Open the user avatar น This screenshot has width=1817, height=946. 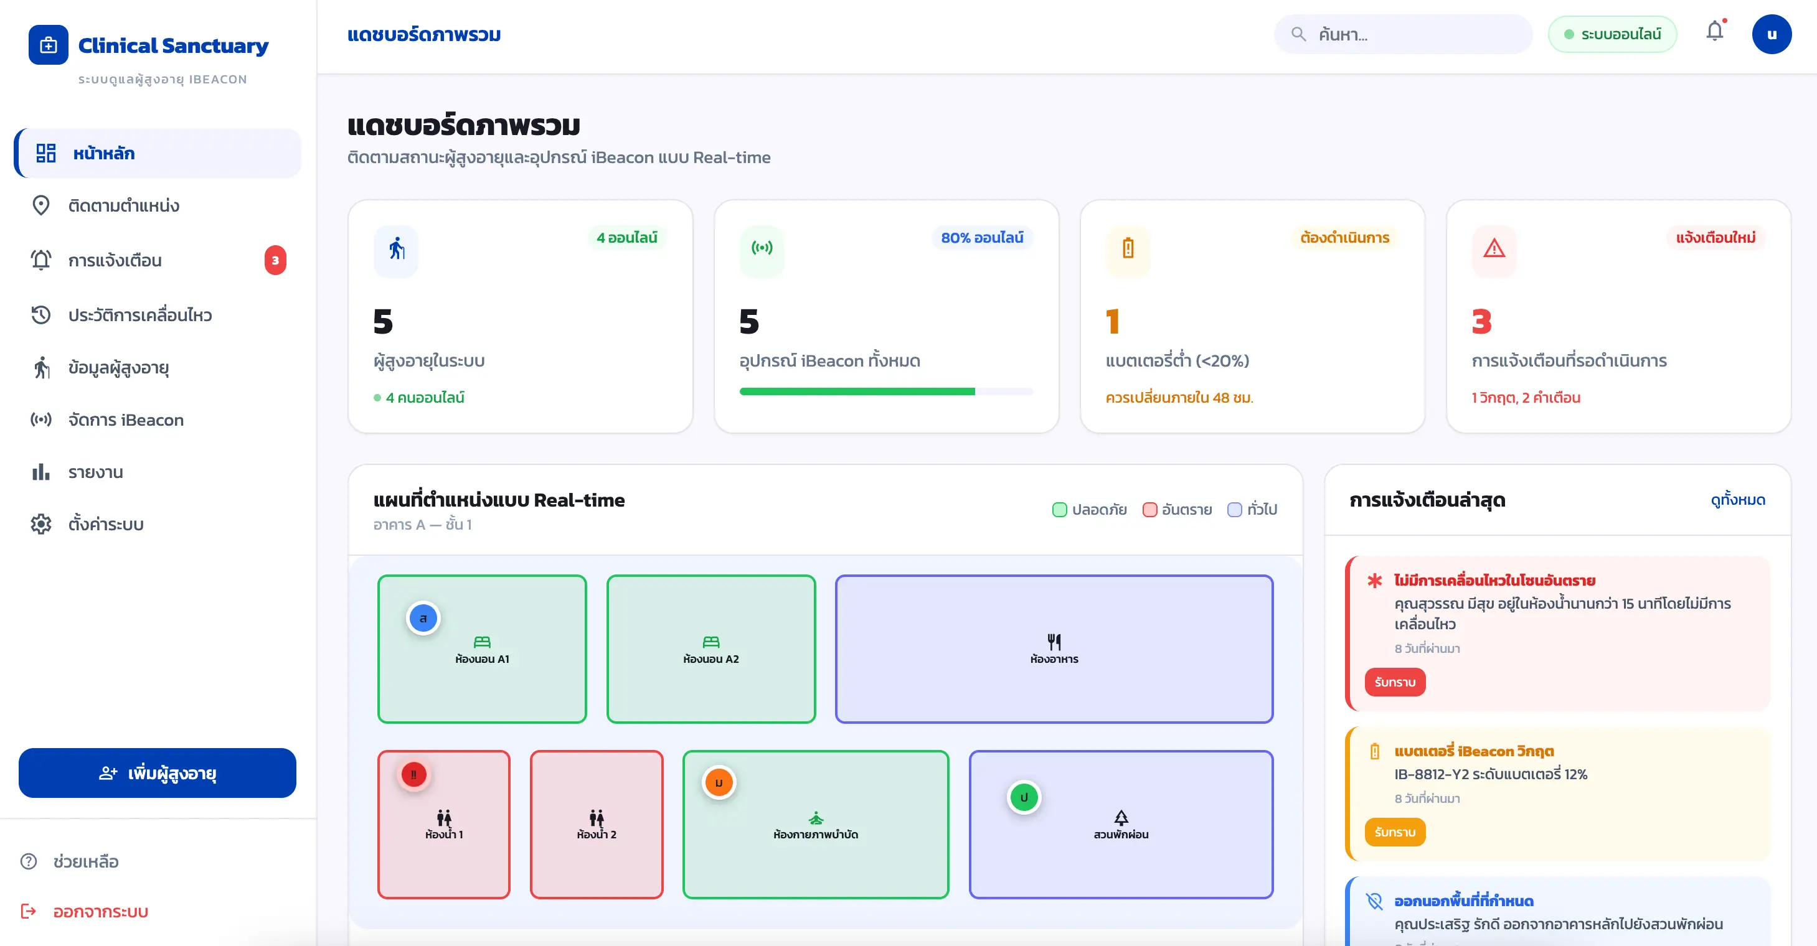point(1771,34)
